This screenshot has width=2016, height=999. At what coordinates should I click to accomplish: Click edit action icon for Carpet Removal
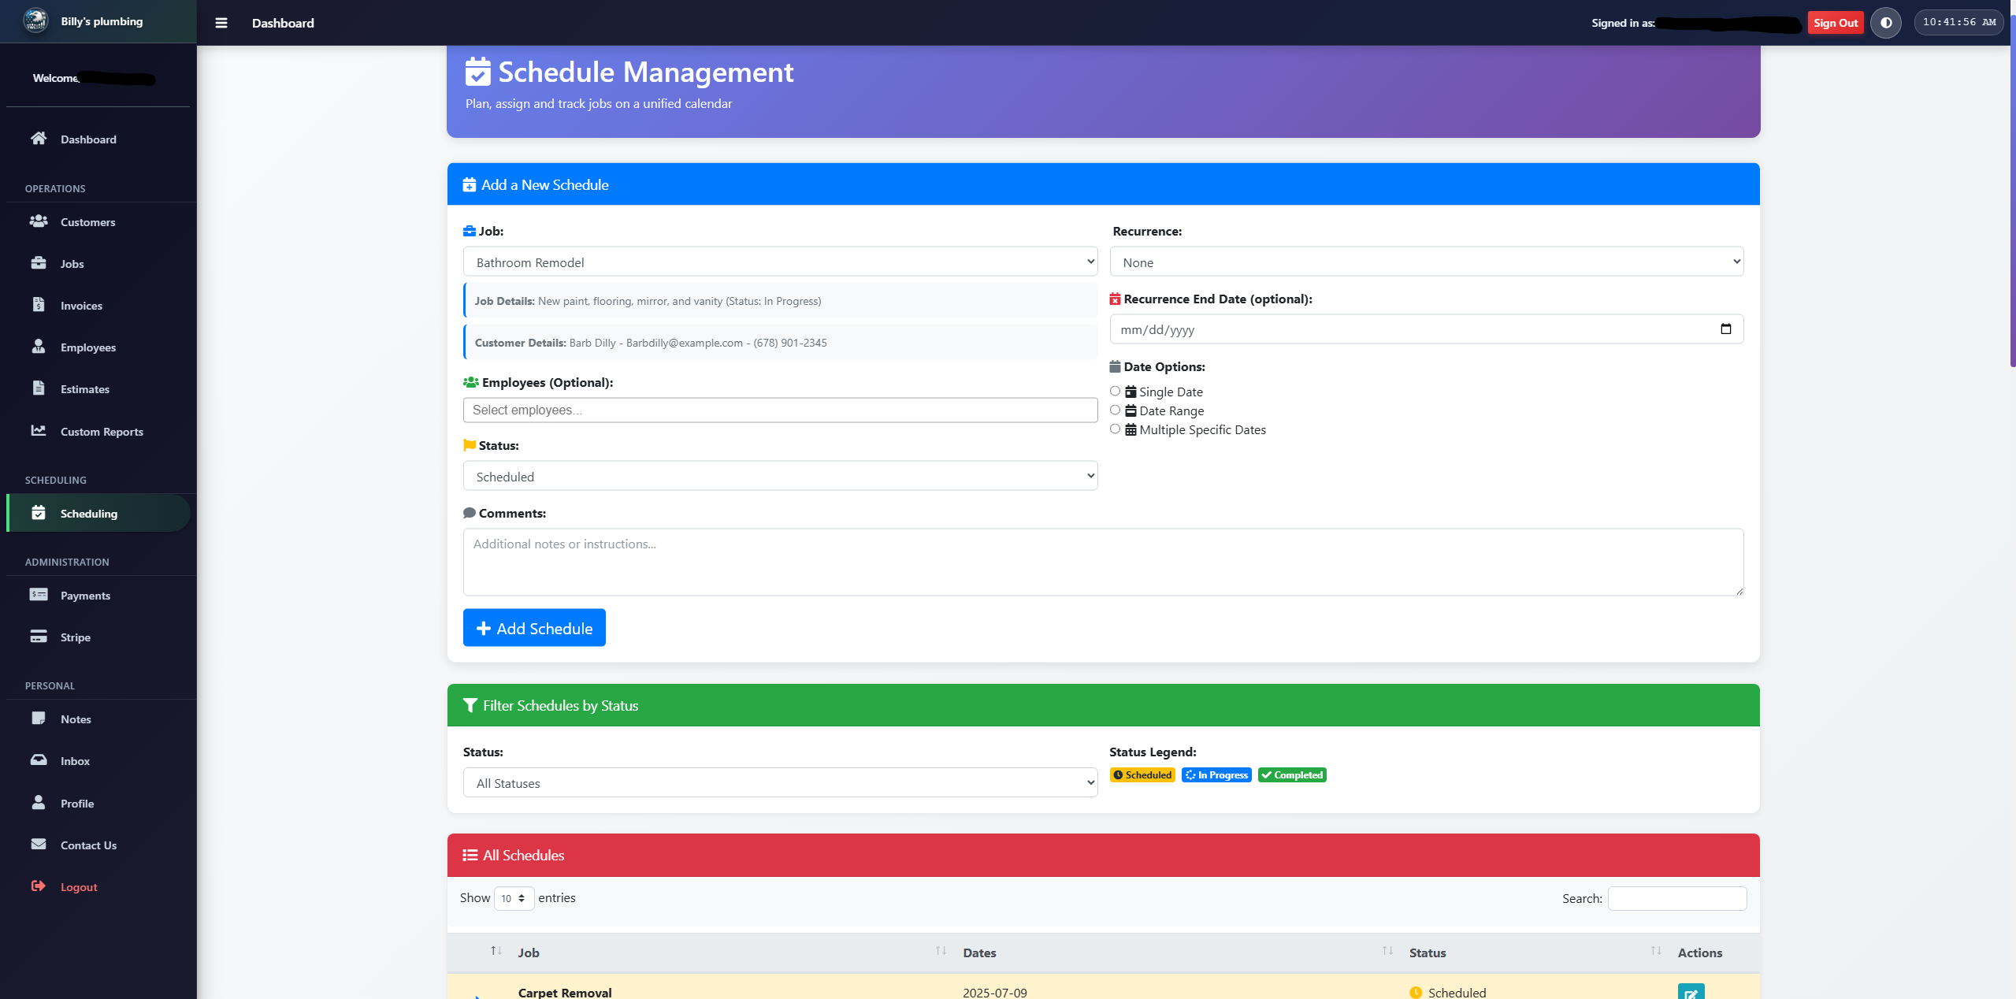1691,992
